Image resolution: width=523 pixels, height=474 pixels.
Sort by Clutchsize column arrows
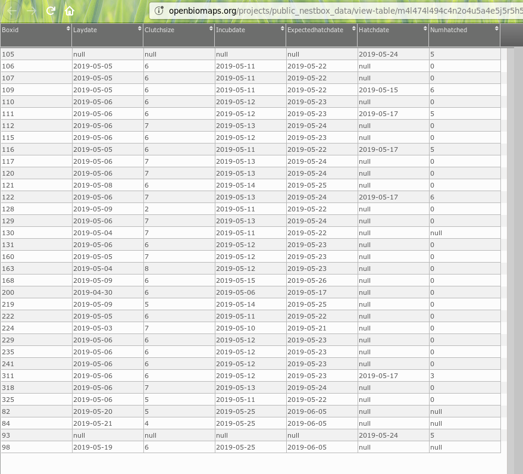tap(211, 29)
